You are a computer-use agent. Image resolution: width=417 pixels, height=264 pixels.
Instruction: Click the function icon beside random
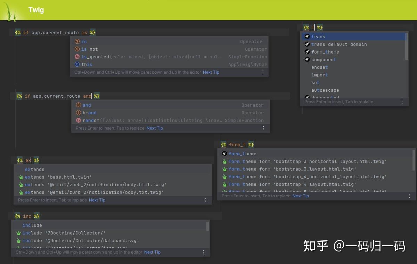click(x=79, y=120)
